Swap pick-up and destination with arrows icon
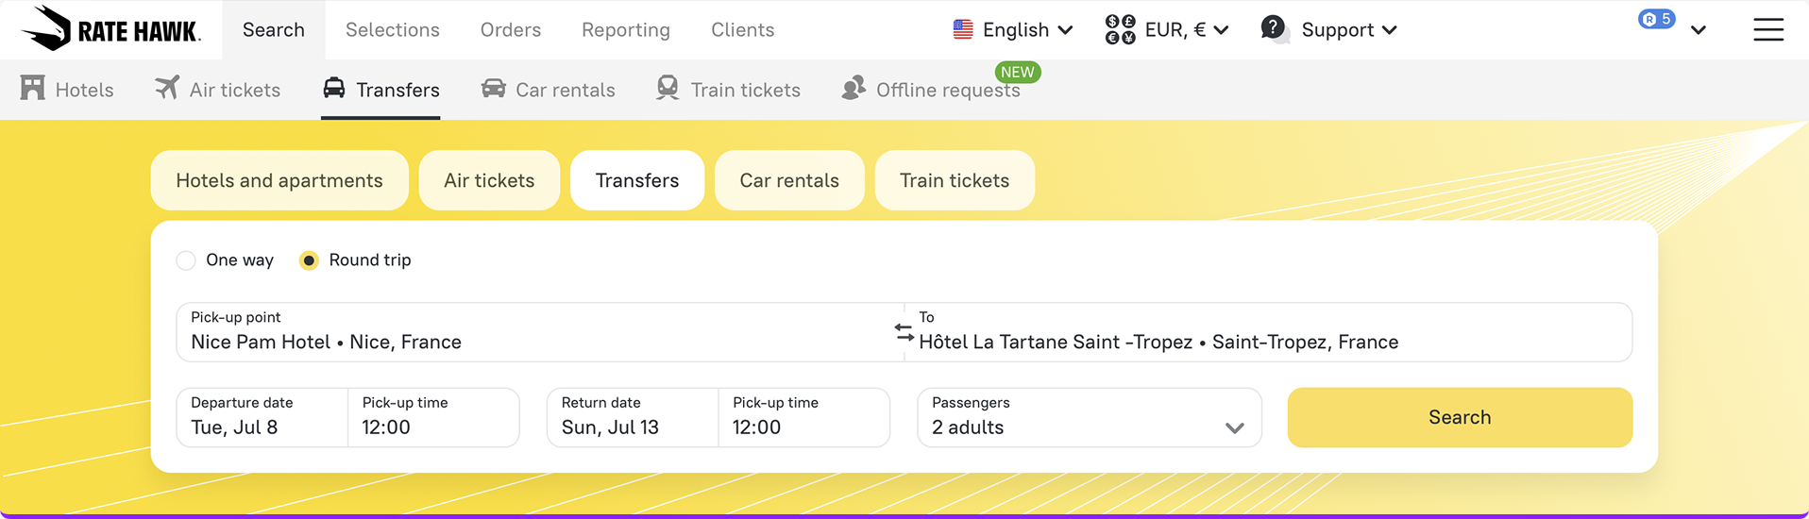This screenshot has height=519, width=1809. click(904, 332)
